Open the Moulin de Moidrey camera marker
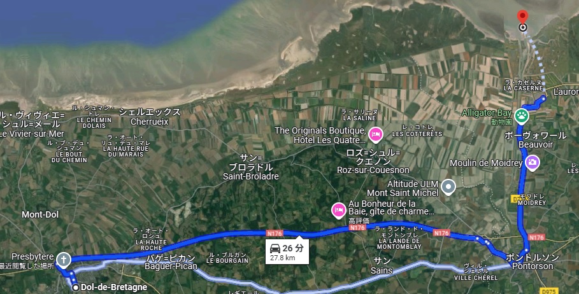 532,163
